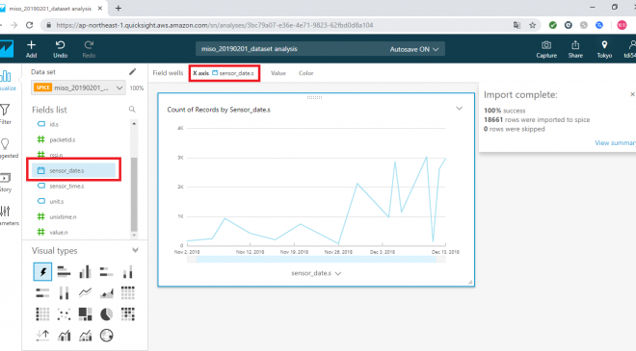Screen dimensions: 636x351
Task: Pick the vertical stacked bar chart type
Action: tap(128, 271)
